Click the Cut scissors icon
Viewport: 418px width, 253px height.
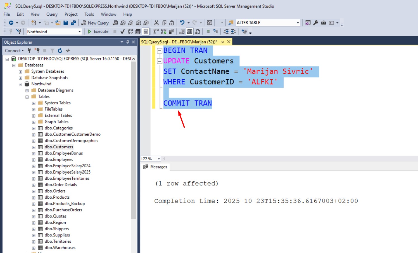point(156,23)
